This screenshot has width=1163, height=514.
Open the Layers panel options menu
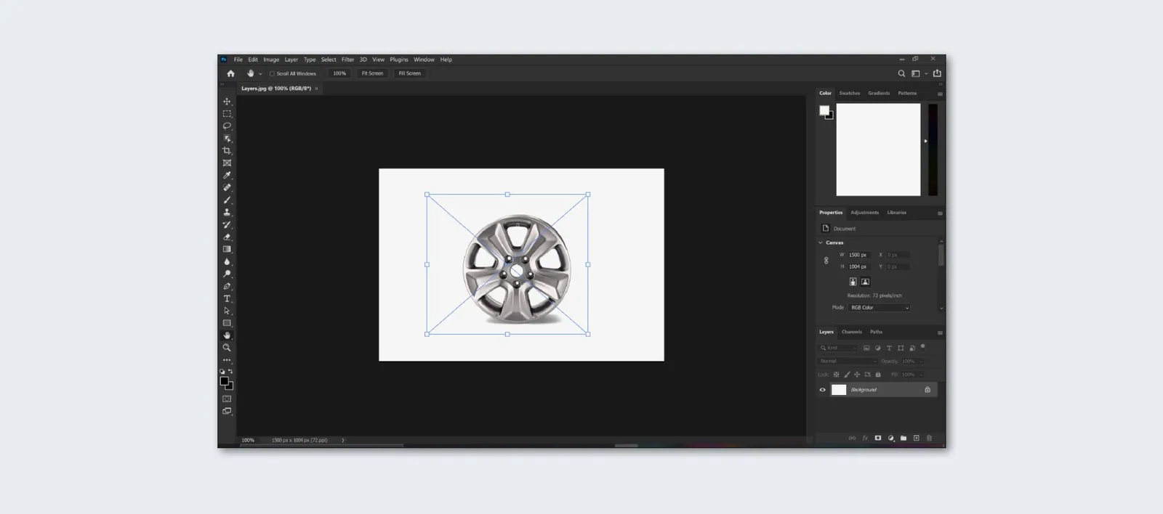(940, 333)
